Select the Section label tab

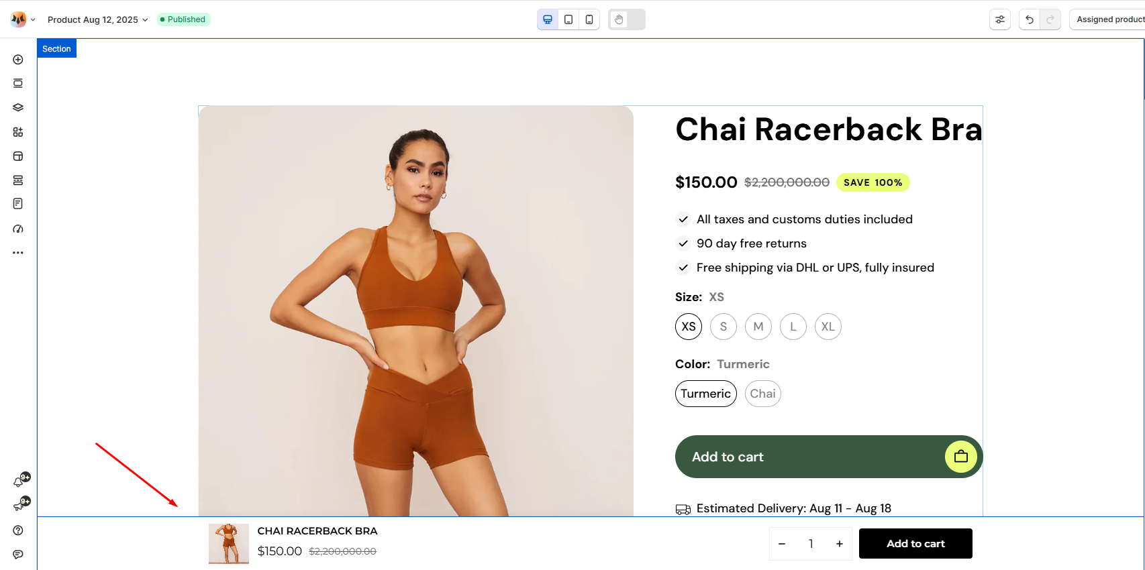pyautogui.click(x=56, y=49)
